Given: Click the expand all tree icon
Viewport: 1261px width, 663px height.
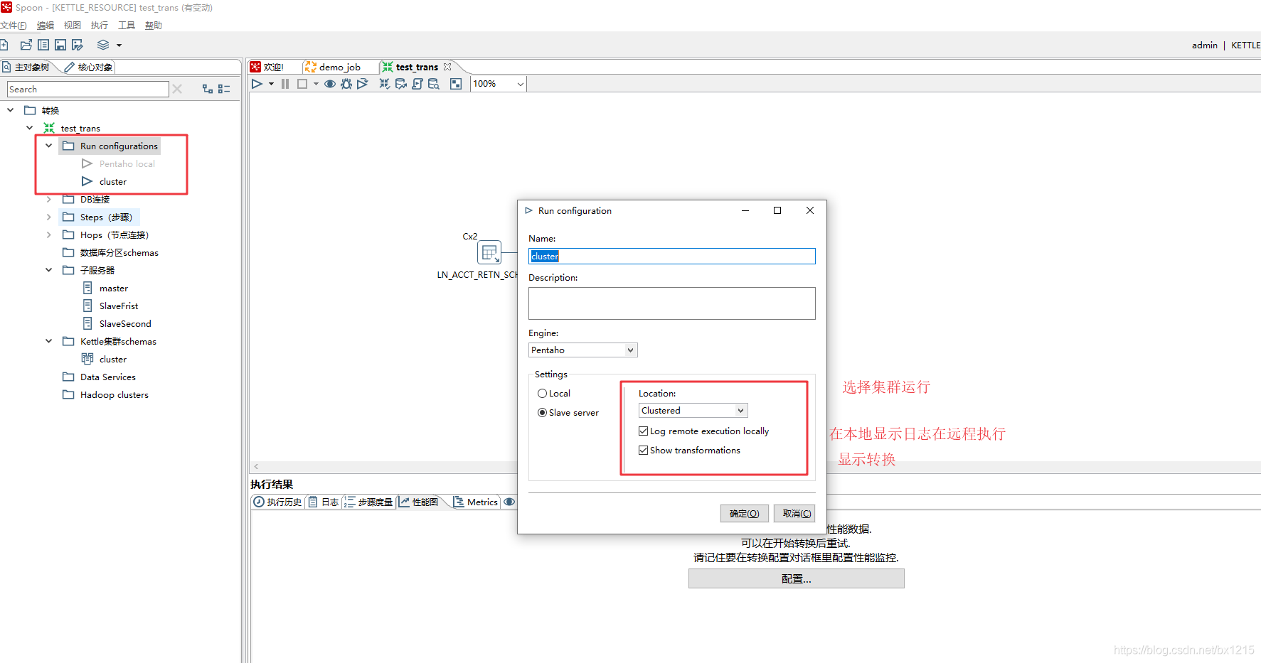Looking at the screenshot, I should (208, 89).
